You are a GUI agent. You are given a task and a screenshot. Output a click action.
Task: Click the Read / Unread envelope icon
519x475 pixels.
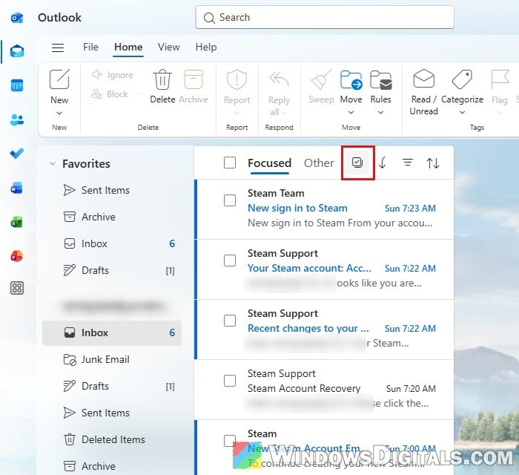pos(423,79)
